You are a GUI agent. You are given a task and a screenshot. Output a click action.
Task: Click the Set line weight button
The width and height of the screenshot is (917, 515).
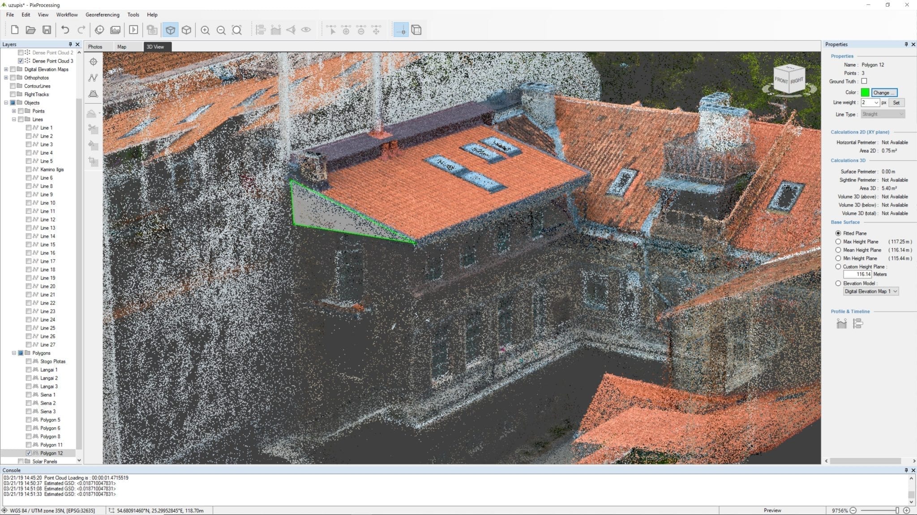point(896,102)
